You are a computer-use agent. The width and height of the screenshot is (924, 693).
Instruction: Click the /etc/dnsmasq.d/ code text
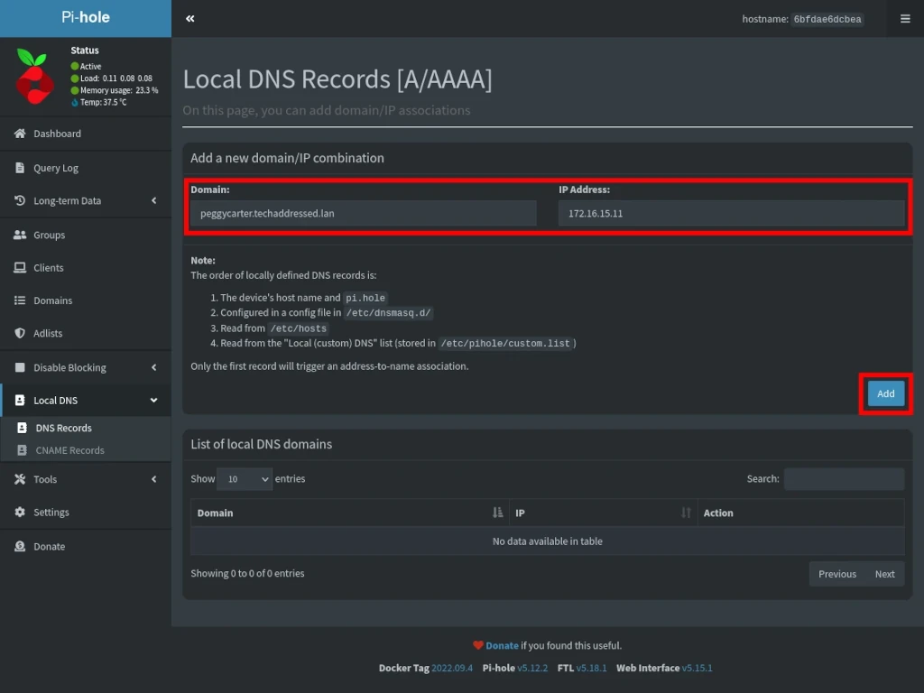[x=388, y=313]
